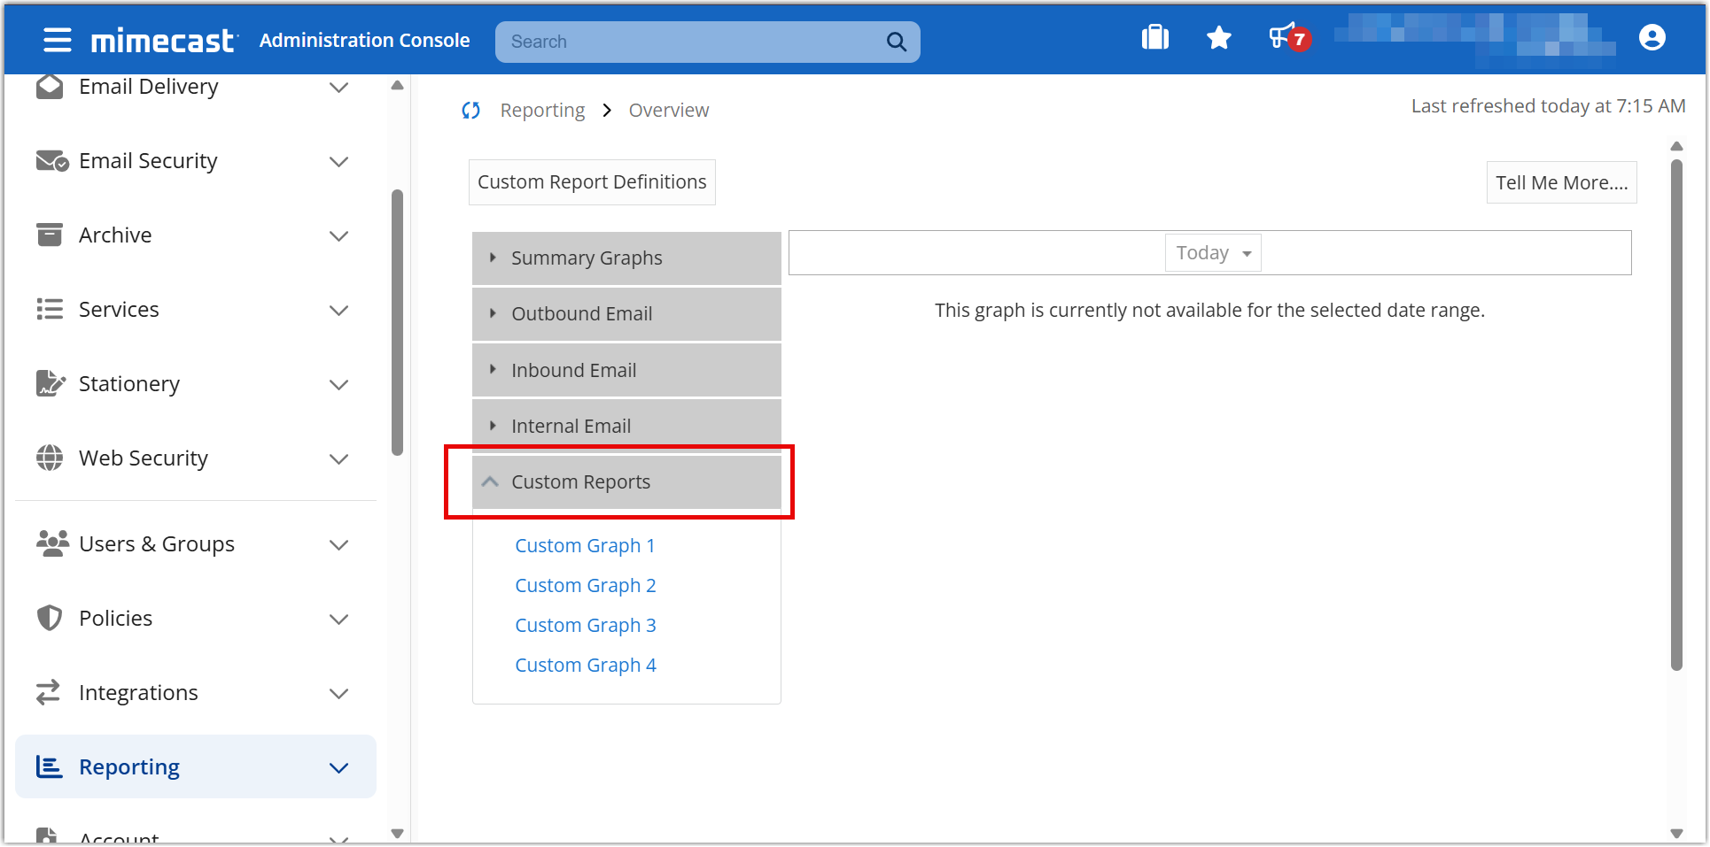Click into the Search input field
The height and width of the screenshot is (847, 1710).
[691, 42]
